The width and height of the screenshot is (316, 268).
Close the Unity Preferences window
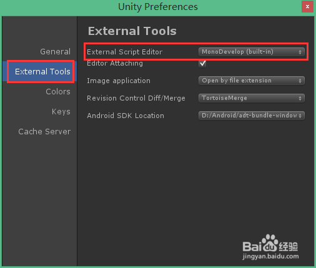(x=307, y=7)
